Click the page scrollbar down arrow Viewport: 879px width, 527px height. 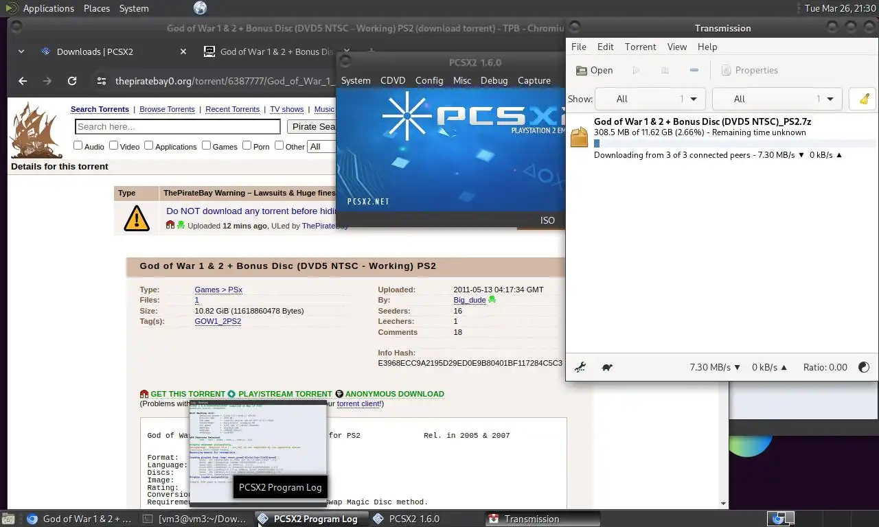click(x=722, y=504)
